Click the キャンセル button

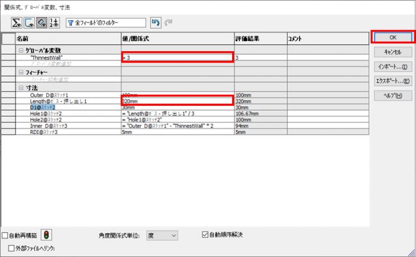pos(392,52)
